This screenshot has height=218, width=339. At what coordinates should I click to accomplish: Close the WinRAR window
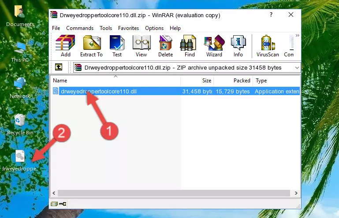(x=291, y=15)
